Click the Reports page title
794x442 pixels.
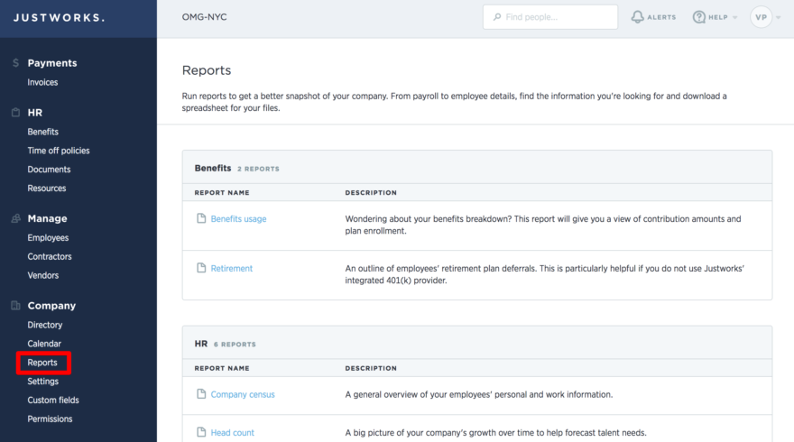tap(207, 69)
